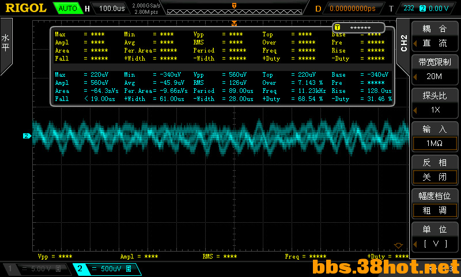This screenshot has width=461, height=277.
Task: Click the bottom bar RMS = **** readout
Action: click(x=220, y=257)
